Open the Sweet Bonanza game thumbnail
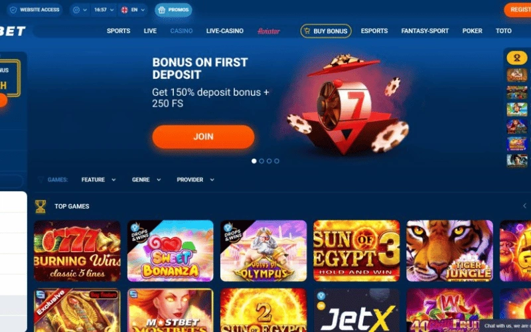Image resolution: width=531 pixels, height=332 pixels. (171, 251)
